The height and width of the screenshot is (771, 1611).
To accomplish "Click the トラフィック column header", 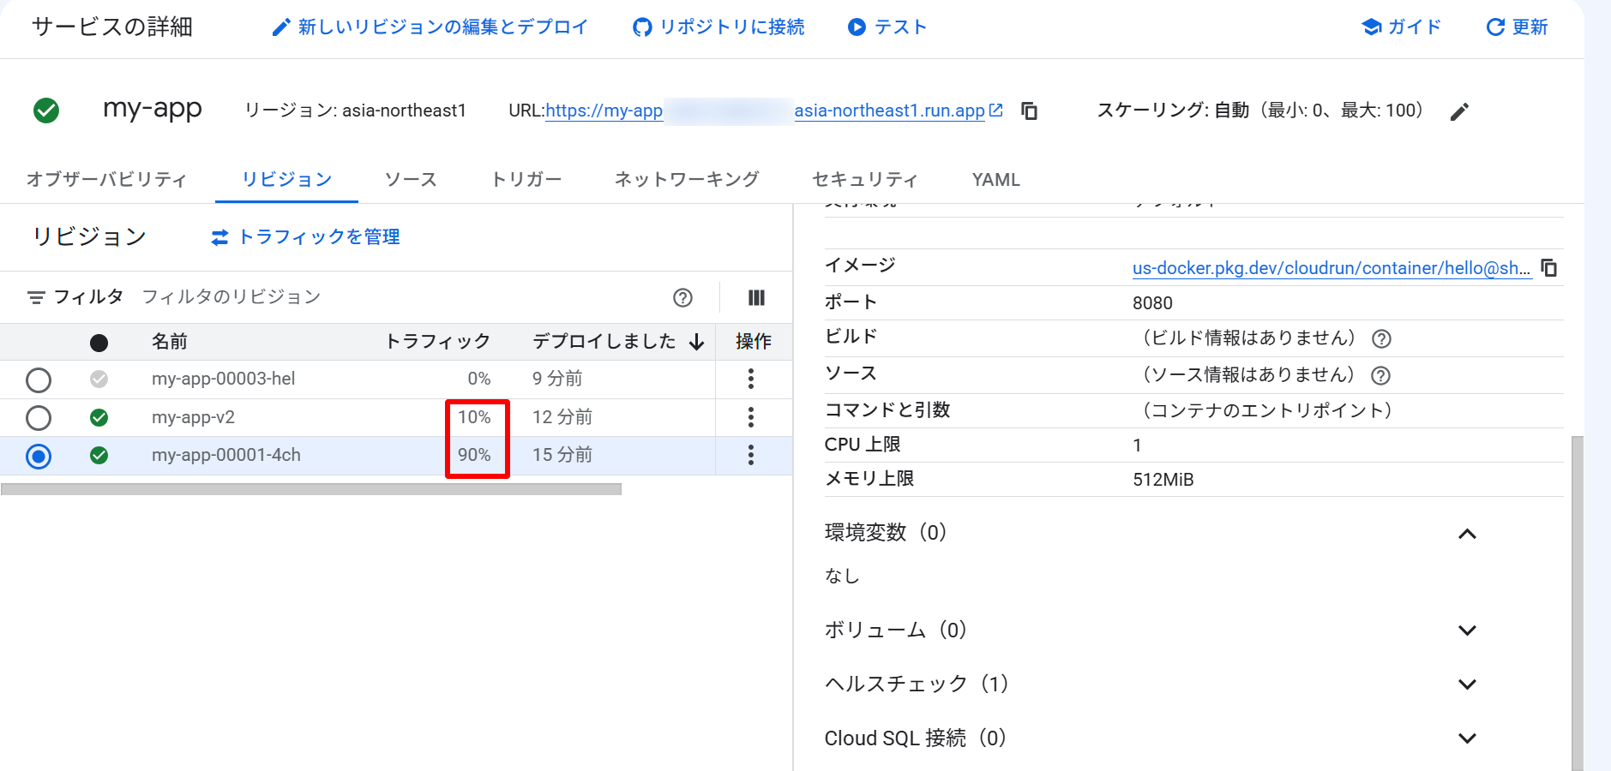I will (437, 342).
